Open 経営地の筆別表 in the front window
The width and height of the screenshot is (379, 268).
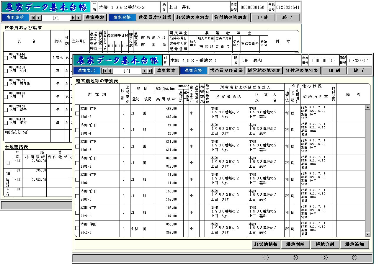(264, 71)
